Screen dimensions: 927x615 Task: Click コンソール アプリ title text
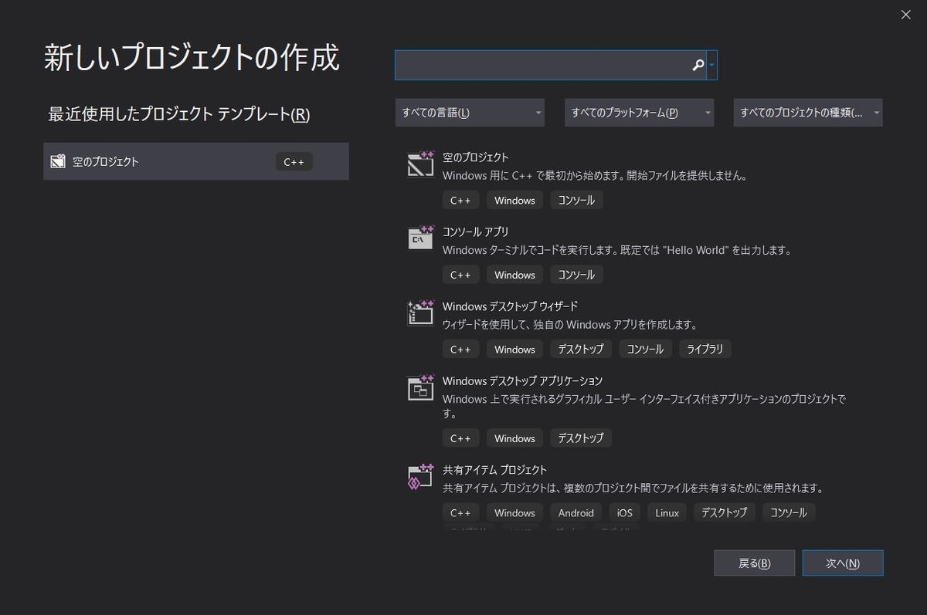coord(475,231)
